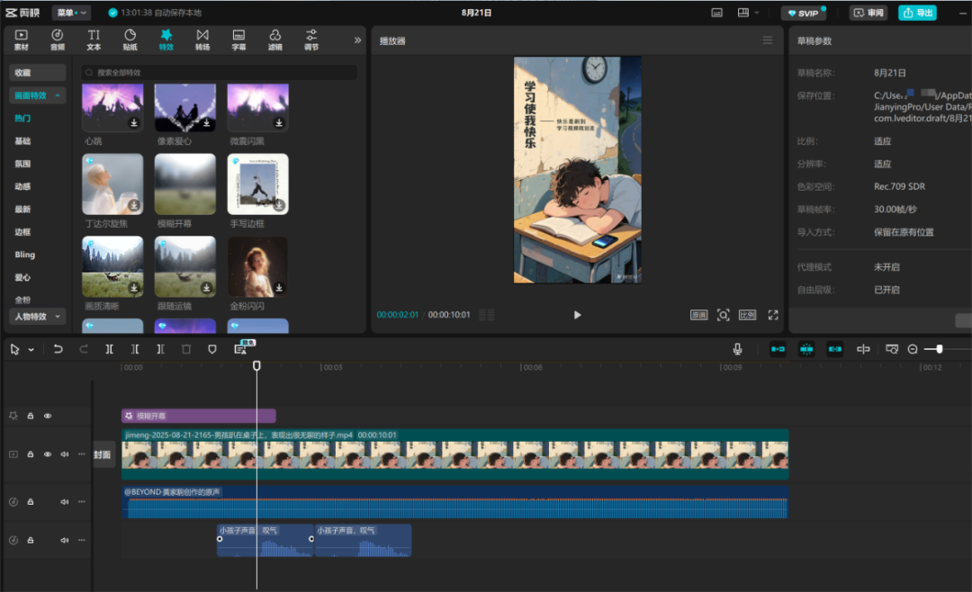Delete right of playhead tool

point(160,349)
